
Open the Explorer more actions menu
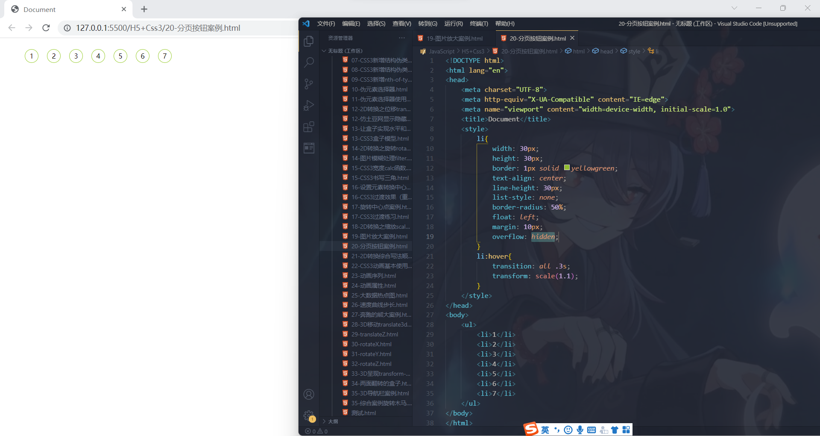[x=401, y=38]
